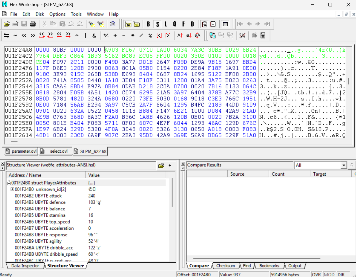Click the compare files icon
Screen dimensions: 356x277
coord(213,35)
